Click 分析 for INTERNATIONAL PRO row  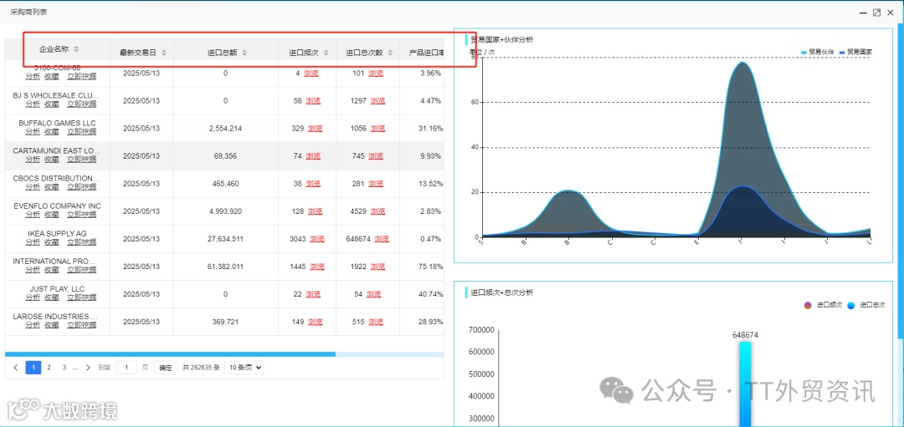pos(33,269)
